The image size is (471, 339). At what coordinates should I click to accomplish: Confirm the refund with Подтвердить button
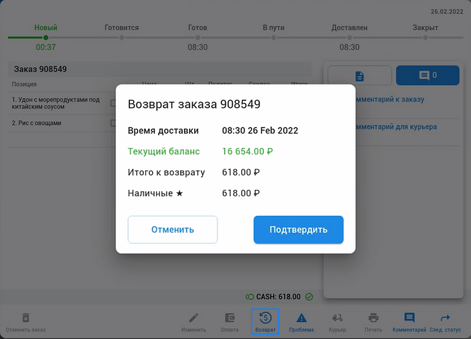(299, 230)
